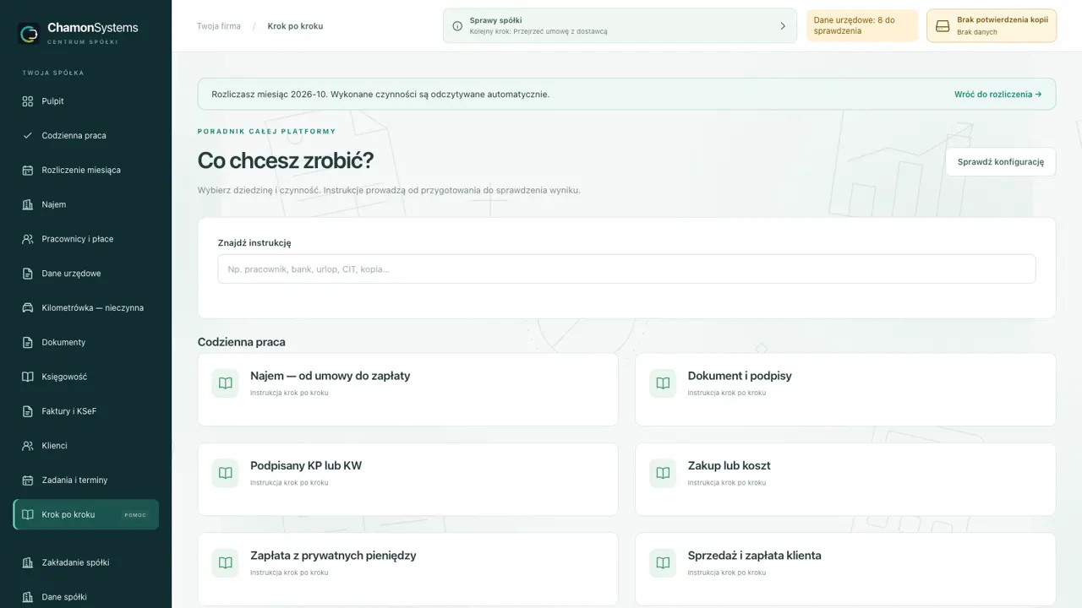Click the ChamonSystems logo icon
The width and height of the screenshot is (1082, 608).
29,33
